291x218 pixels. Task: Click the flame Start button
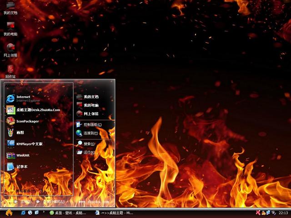coord(9,213)
